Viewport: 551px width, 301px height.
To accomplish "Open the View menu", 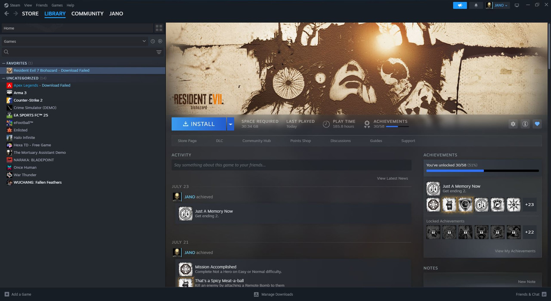I will (28, 5).
